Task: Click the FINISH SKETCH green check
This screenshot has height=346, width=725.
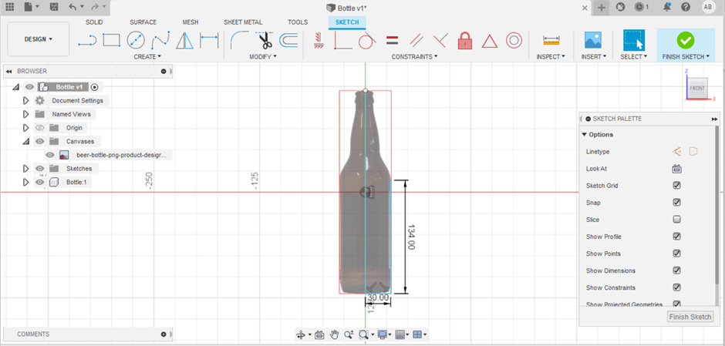Action: coord(685,41)
